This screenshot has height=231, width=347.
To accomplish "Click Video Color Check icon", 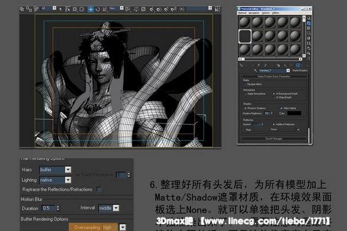I will pyautogui.click(x=308, y=38).
